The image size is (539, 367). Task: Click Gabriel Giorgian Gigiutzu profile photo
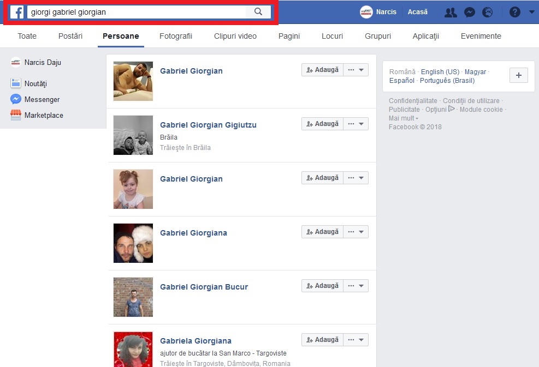pyautogui.click(x=133, y=135)
